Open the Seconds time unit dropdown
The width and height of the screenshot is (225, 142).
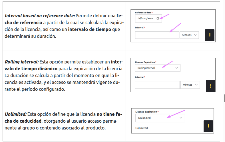(189, 35)
